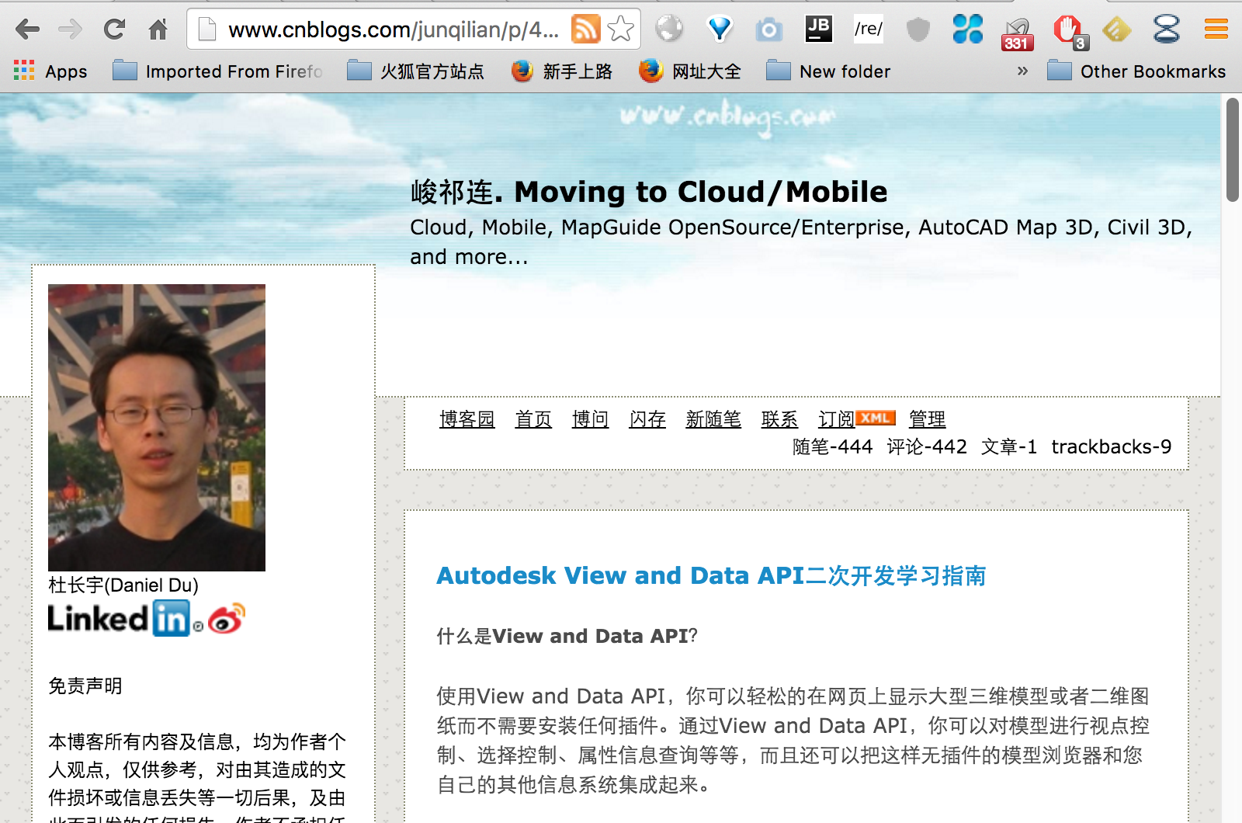This screenshot has height=823, width=1242.
Task: Click the trackbacks-9 count
Action: point(1112,446)
